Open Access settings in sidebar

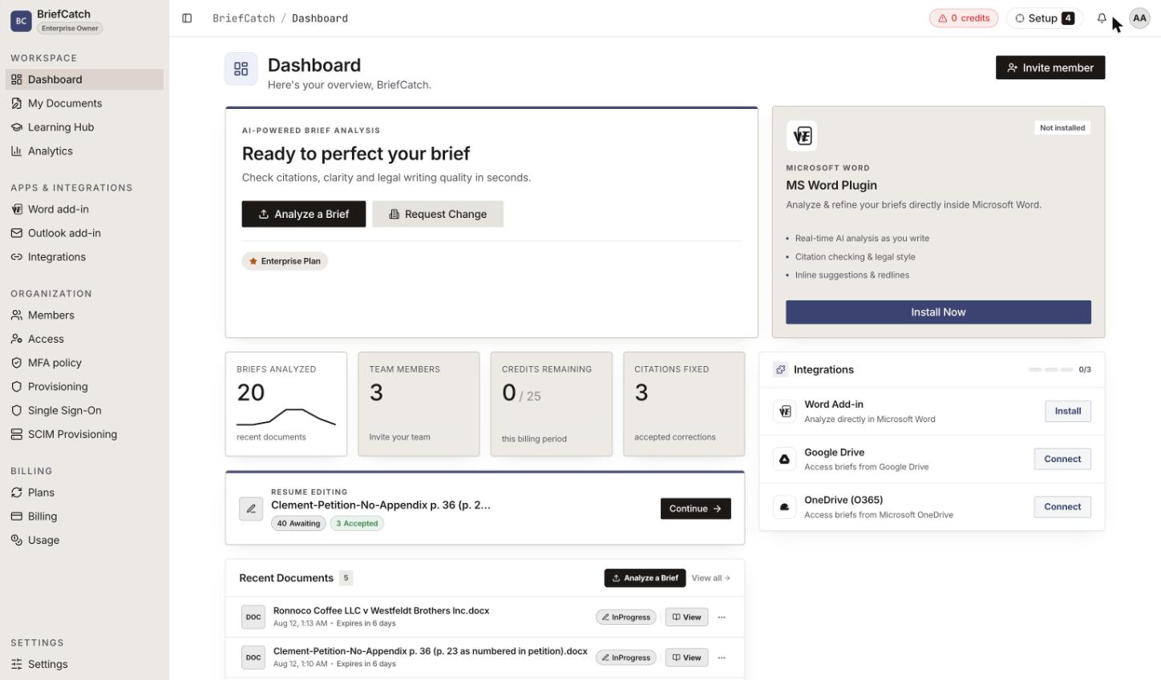tap(84, 339)
